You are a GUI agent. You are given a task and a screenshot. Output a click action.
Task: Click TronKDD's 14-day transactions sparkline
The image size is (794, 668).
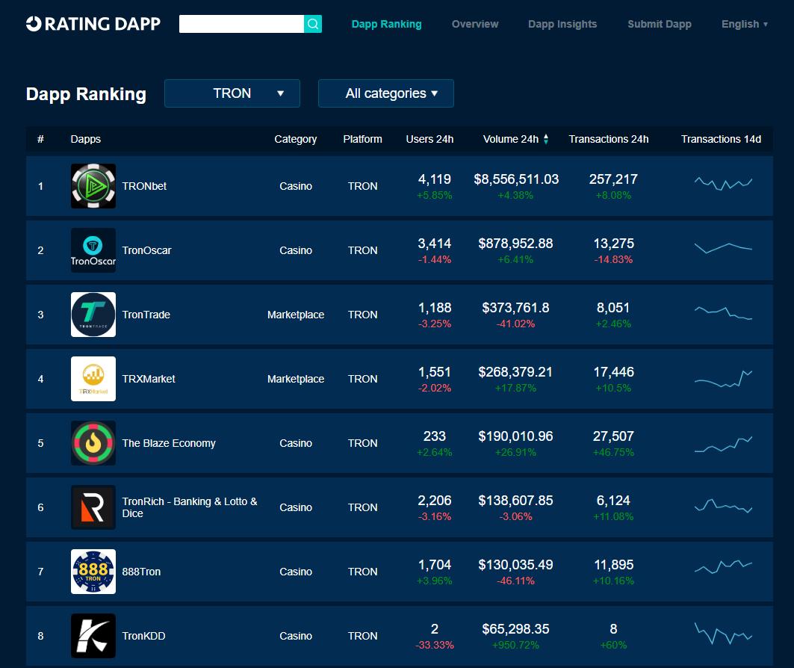point(723,634)
